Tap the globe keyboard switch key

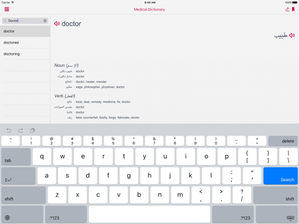pyautogui.click(x=22, y=215)
